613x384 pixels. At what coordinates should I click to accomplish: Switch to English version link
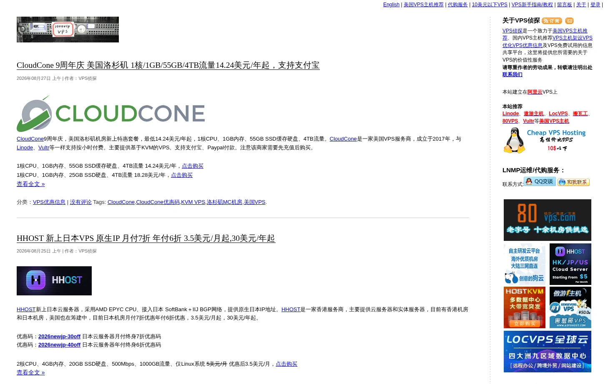pyautogui.click(x=391, y=5)
